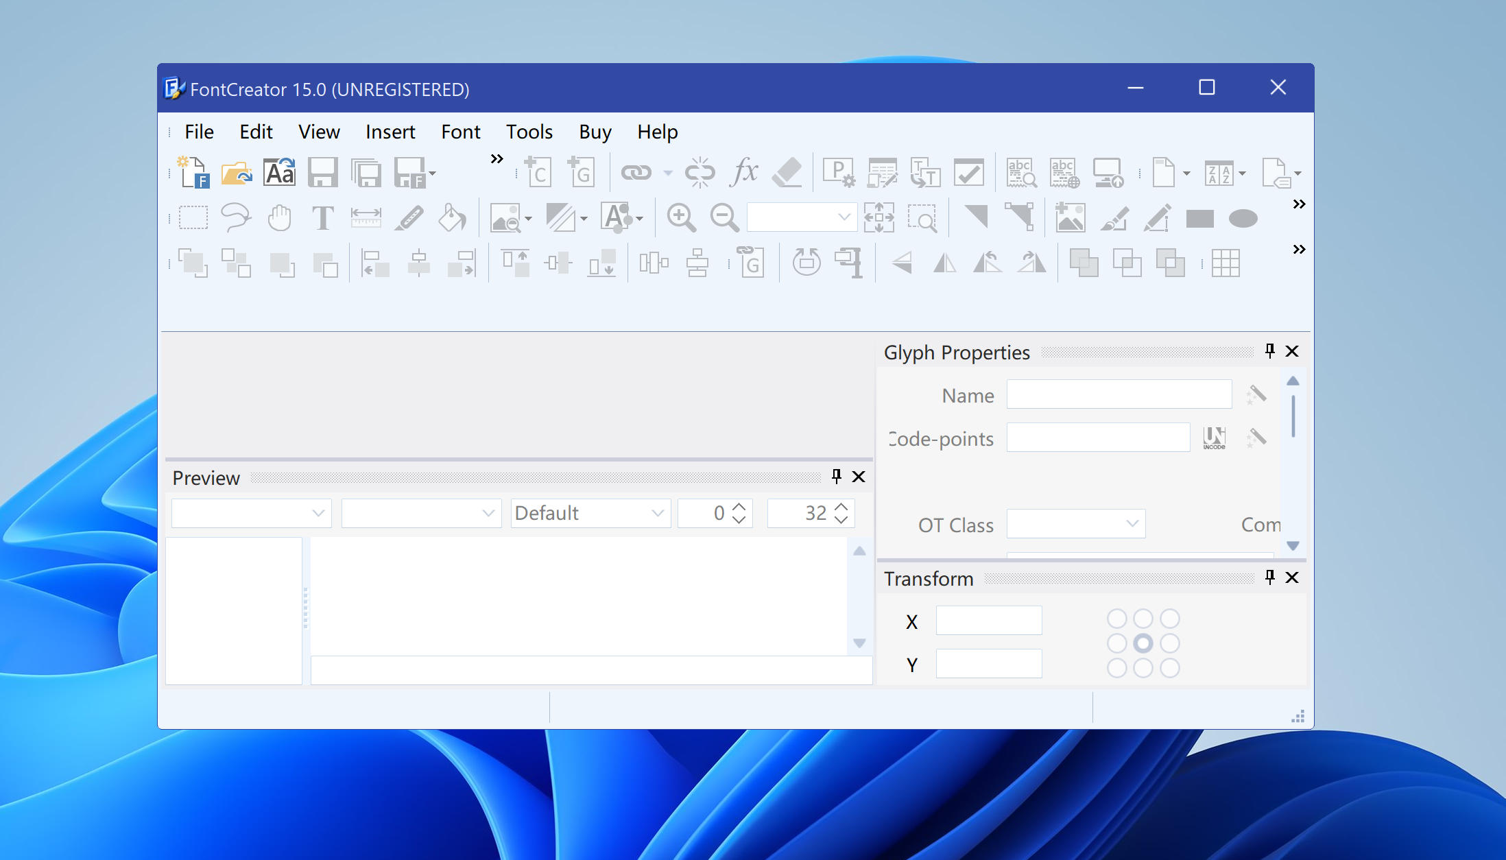Select the Hand pan tool
The height and width of the screenshot is (860, 1506).
(280, 218)
